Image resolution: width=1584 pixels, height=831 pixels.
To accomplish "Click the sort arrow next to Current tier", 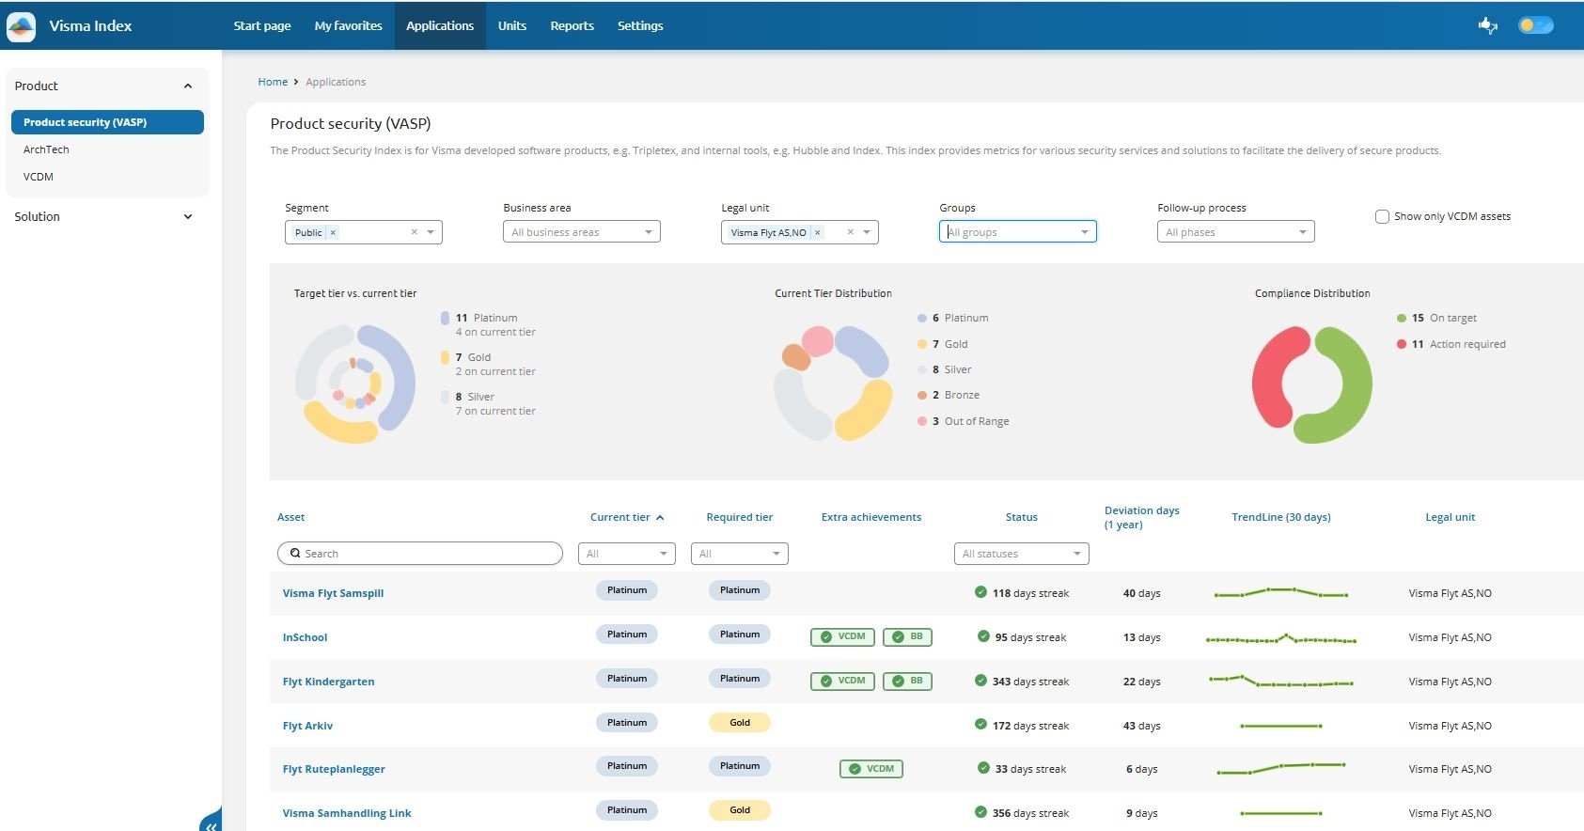I will tap(660, 517).
